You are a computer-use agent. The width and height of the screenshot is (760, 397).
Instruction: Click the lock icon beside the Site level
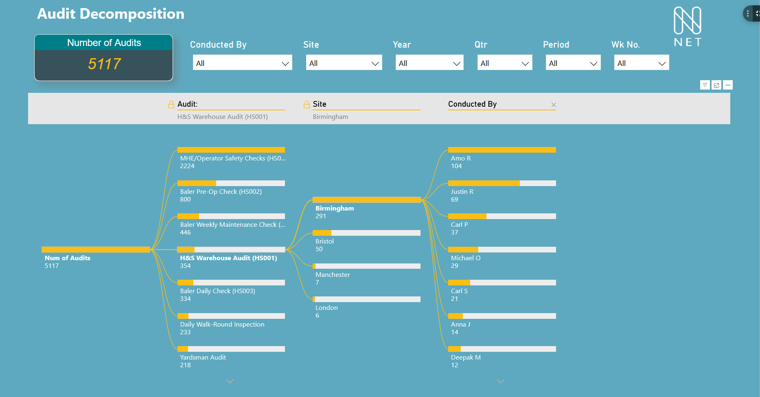pos(306,104)
